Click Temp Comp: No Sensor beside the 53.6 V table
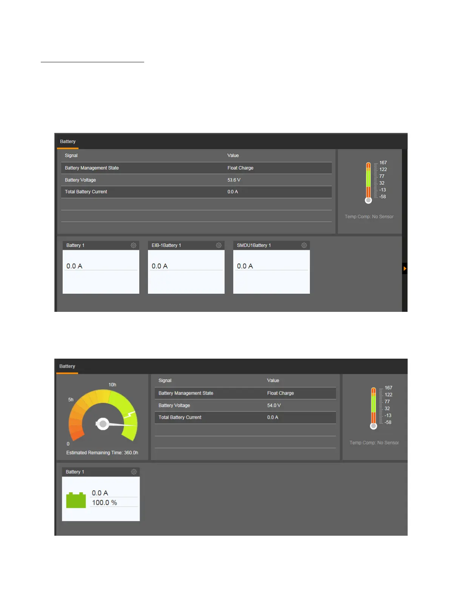Screen dimensions: 462x598 [x=369, y=217]
